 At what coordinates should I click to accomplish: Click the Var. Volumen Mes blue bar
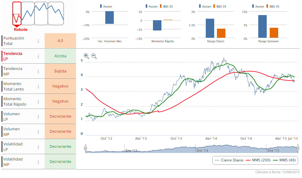(x=110, y=18)
